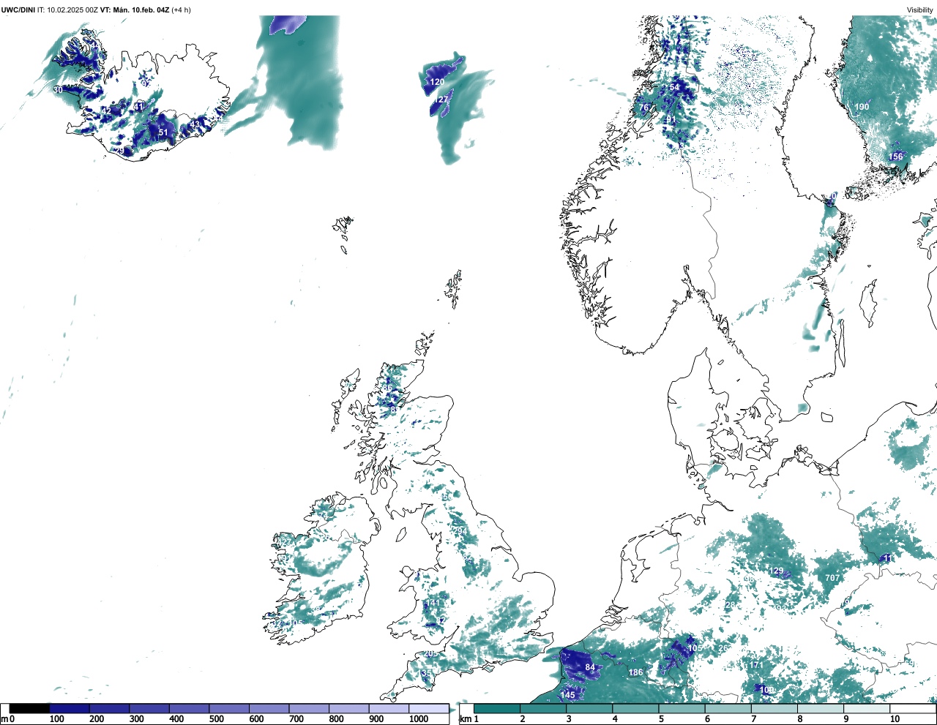Click the '205' value in southwest England
Image resolution: width=937 pixels, height=725 pixels.
pyautogui.click(x=431, y=654)
